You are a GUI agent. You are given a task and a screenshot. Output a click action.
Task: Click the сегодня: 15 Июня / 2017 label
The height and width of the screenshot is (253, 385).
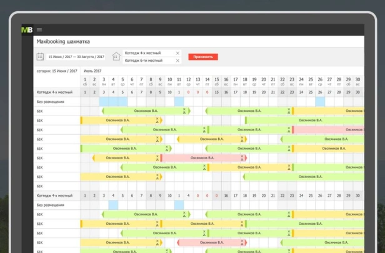point(57,71)
